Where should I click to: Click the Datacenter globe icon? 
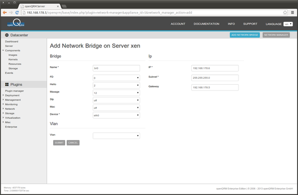[x=7, y=35]
